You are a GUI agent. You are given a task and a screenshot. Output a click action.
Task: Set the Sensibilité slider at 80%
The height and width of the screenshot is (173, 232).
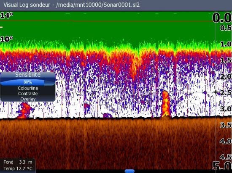[28, 82]
